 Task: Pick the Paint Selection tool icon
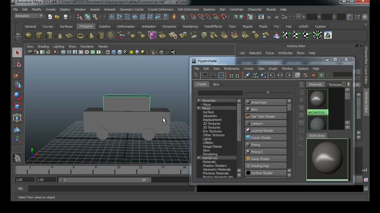coord(17,75)
